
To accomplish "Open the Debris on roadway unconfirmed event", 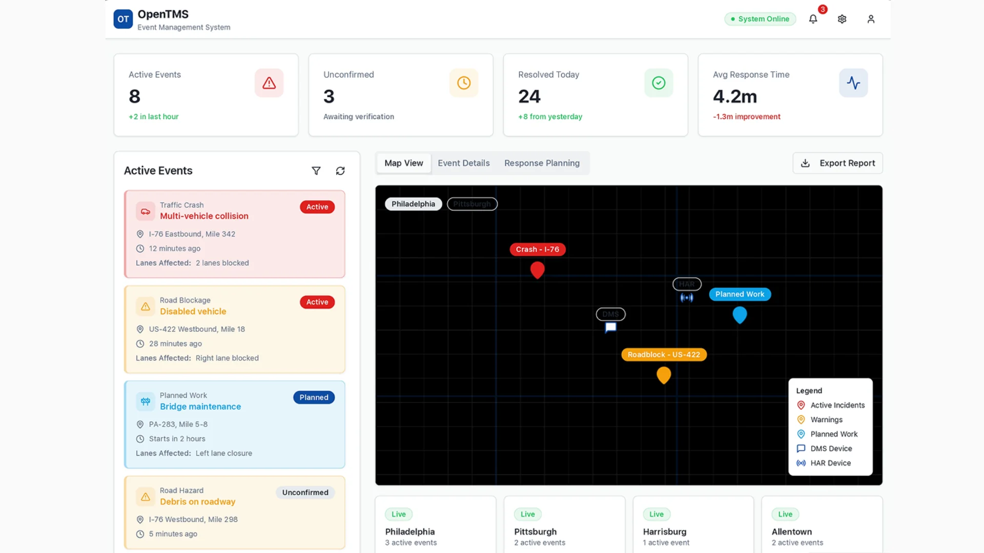I will pos(234,512).
